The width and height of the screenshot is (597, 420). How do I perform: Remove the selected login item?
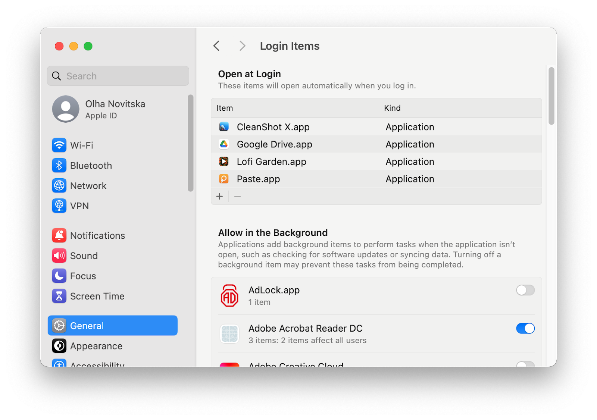pos(237,196)
